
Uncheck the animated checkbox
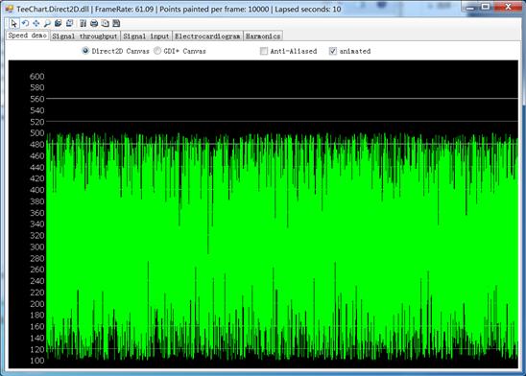pyautogui.click(x=333, y=51)
